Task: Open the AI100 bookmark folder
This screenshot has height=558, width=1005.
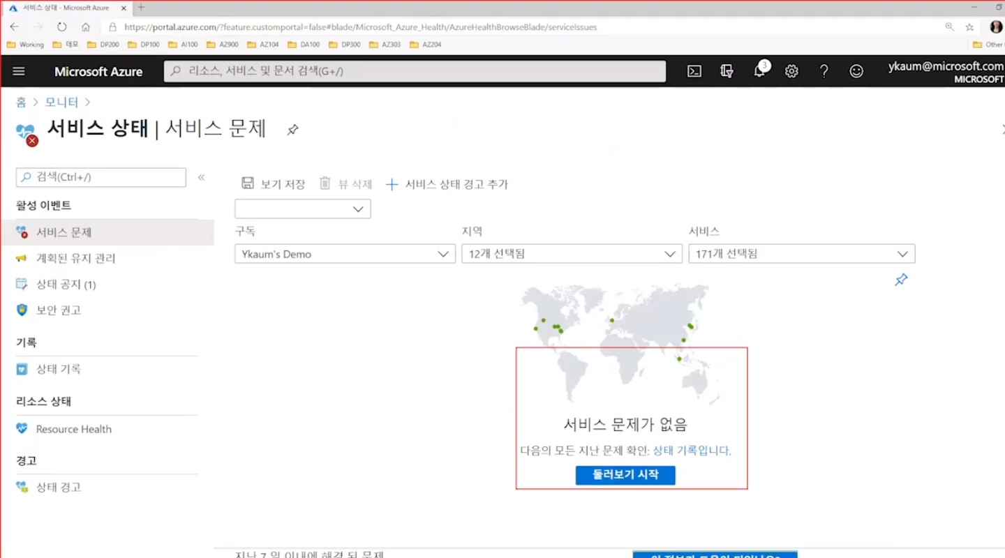Action: click(184, 45)
